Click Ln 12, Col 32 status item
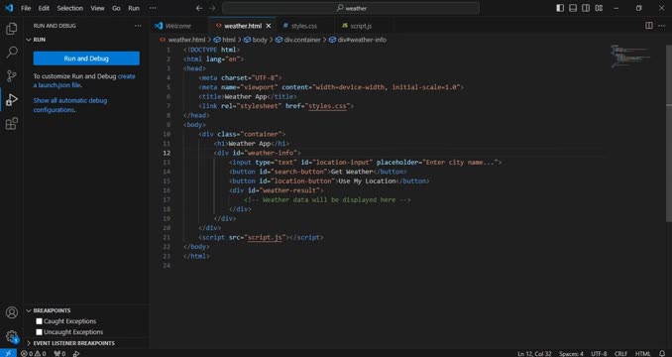The height and width of the screenshot is (357, 672). click(534, 354)
